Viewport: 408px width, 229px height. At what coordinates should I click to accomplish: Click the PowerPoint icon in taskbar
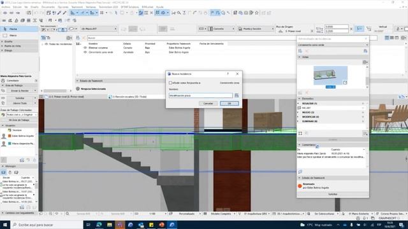[161, 225]
